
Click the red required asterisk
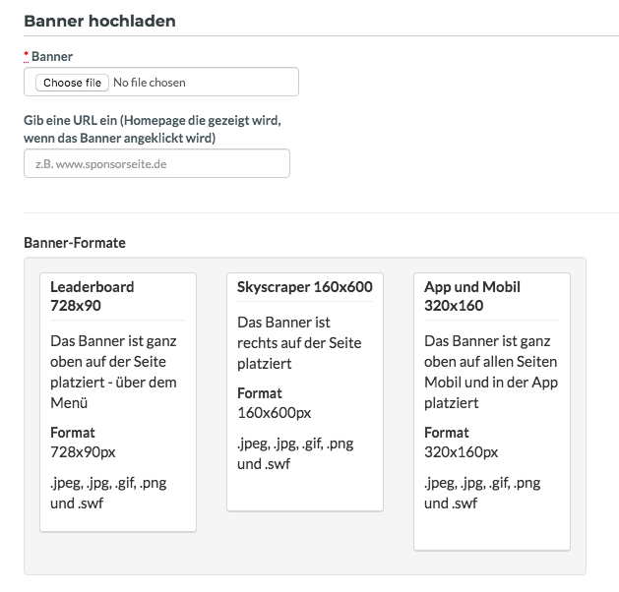click(26, 55)
